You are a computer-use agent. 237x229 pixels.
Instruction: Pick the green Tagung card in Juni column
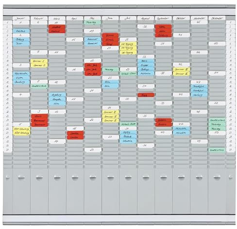tap(110, 69)
